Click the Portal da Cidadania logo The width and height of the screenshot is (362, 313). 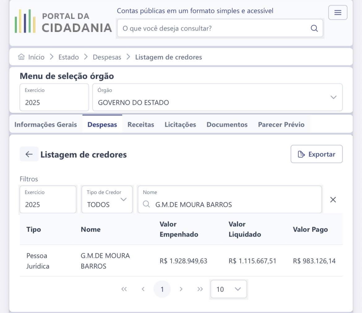pyautogui.click(x=63, y=22)
